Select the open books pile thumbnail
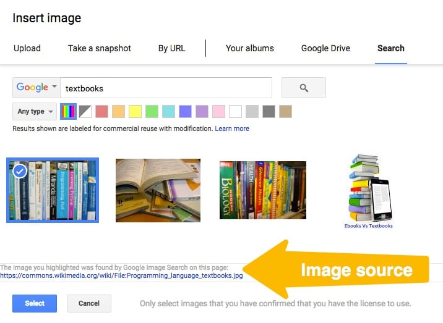Viewport: 443px width, 323px height. [x=158, y=190]
